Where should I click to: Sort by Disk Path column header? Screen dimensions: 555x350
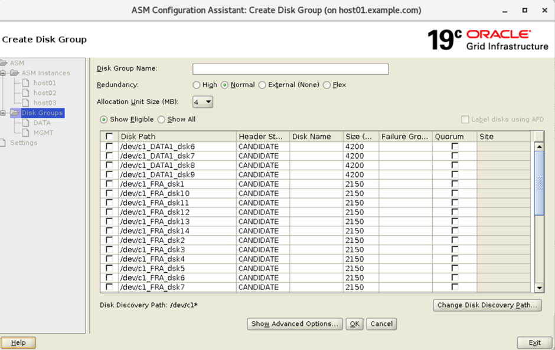(177, 136)
